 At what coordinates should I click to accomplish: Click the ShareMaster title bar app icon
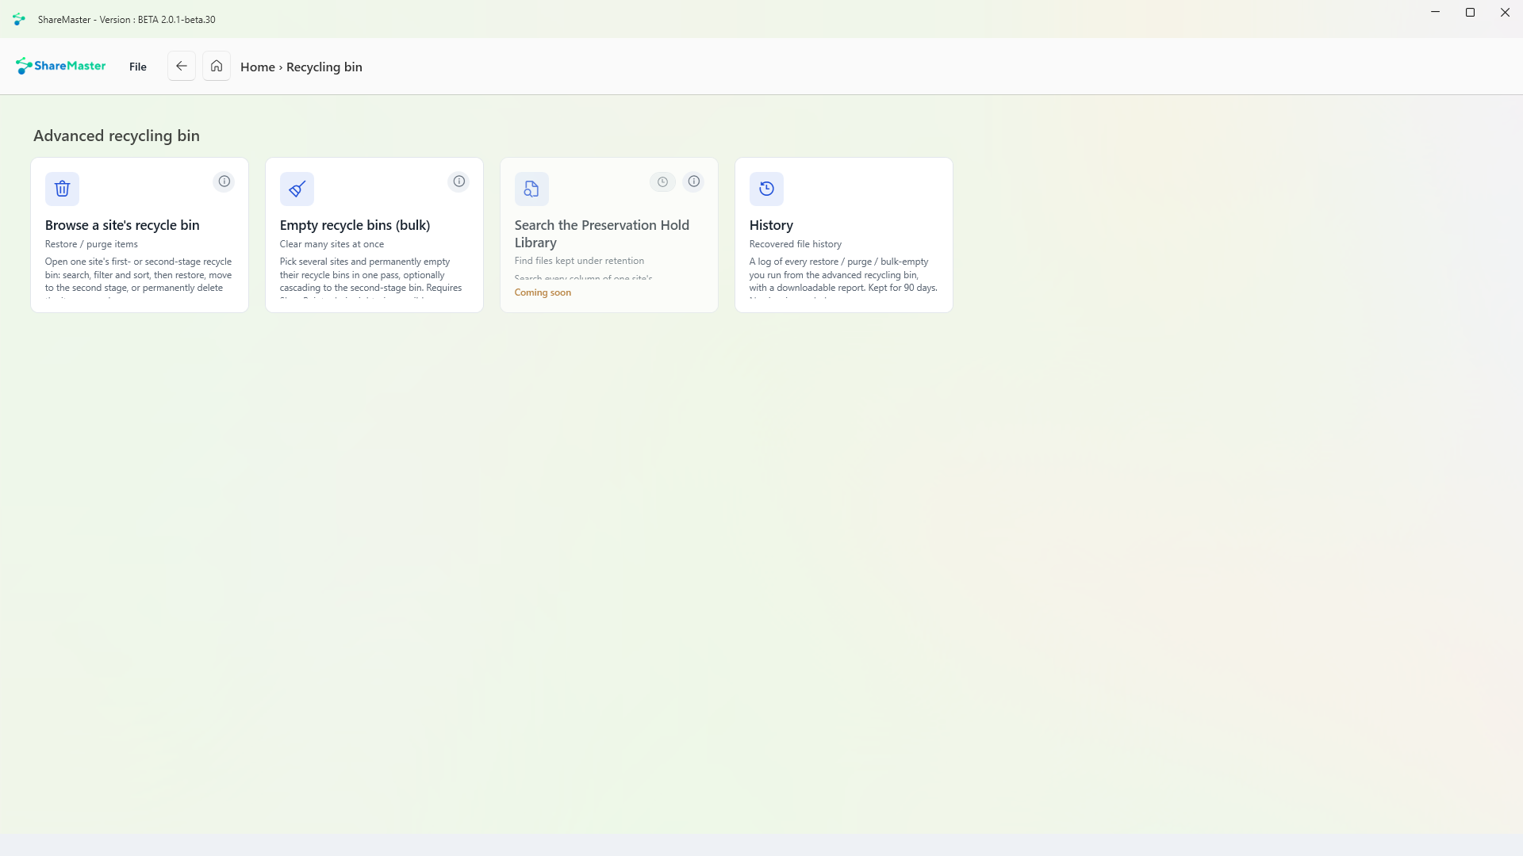click(x=19, y=19)
